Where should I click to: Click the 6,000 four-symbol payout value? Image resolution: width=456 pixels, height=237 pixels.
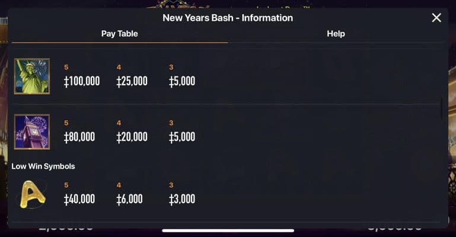pyautogui.click(x=129, y=199)
